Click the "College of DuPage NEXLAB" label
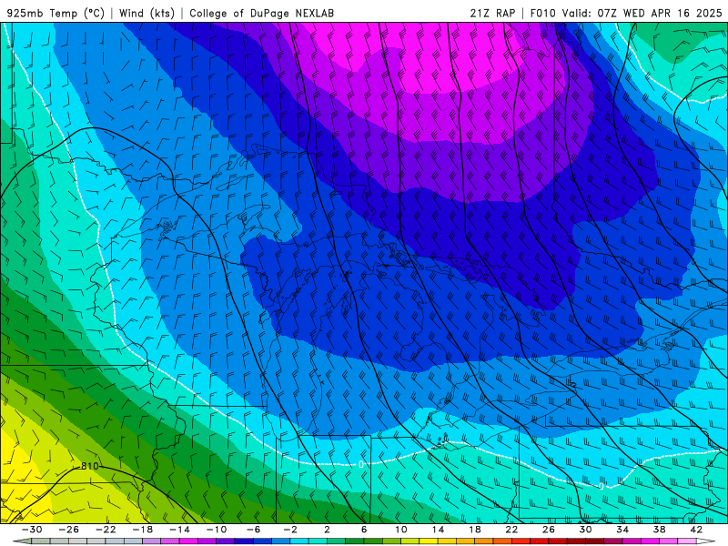Image resolution: width=728 pixels, height=546 pixels. 261,14
